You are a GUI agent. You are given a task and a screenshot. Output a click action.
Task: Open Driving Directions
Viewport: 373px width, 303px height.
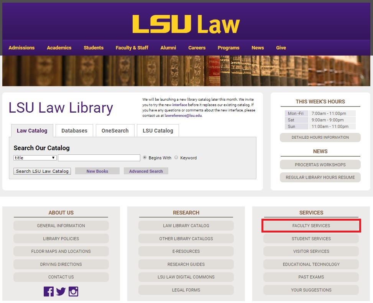61,264
